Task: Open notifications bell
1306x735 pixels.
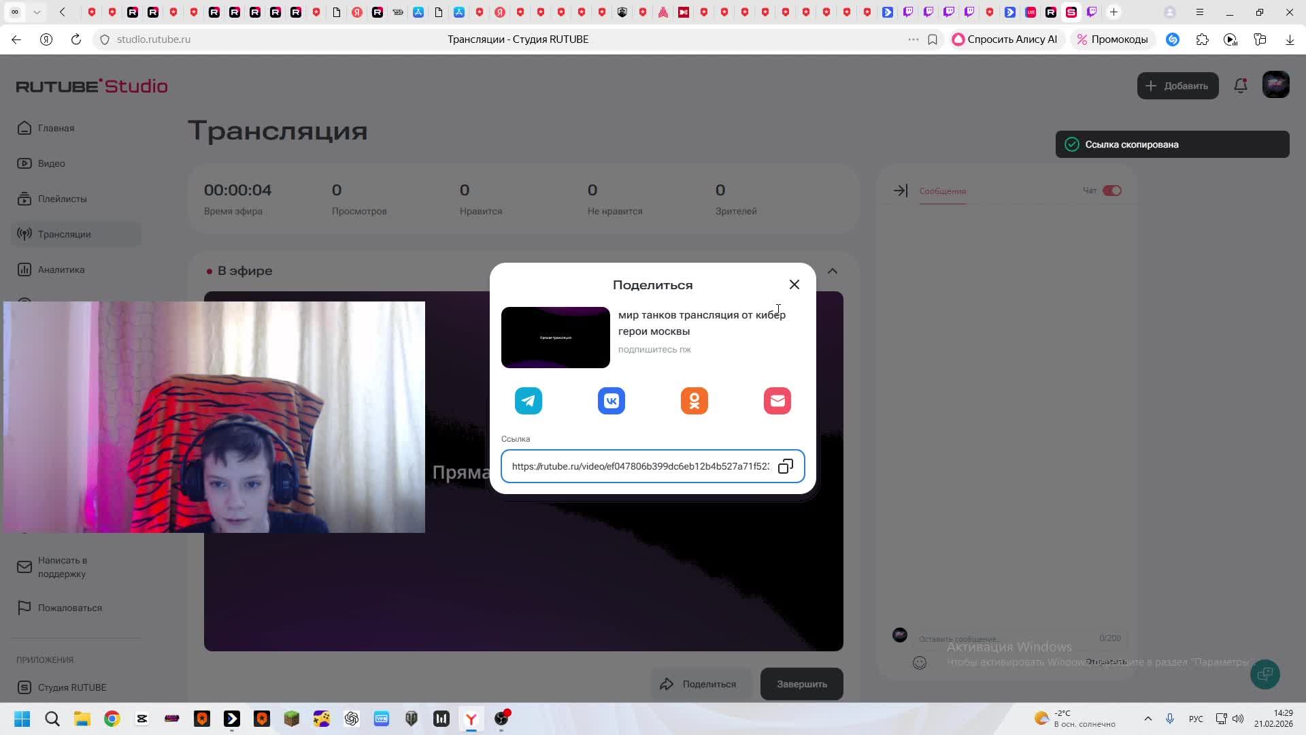Action: (1240, 86)
